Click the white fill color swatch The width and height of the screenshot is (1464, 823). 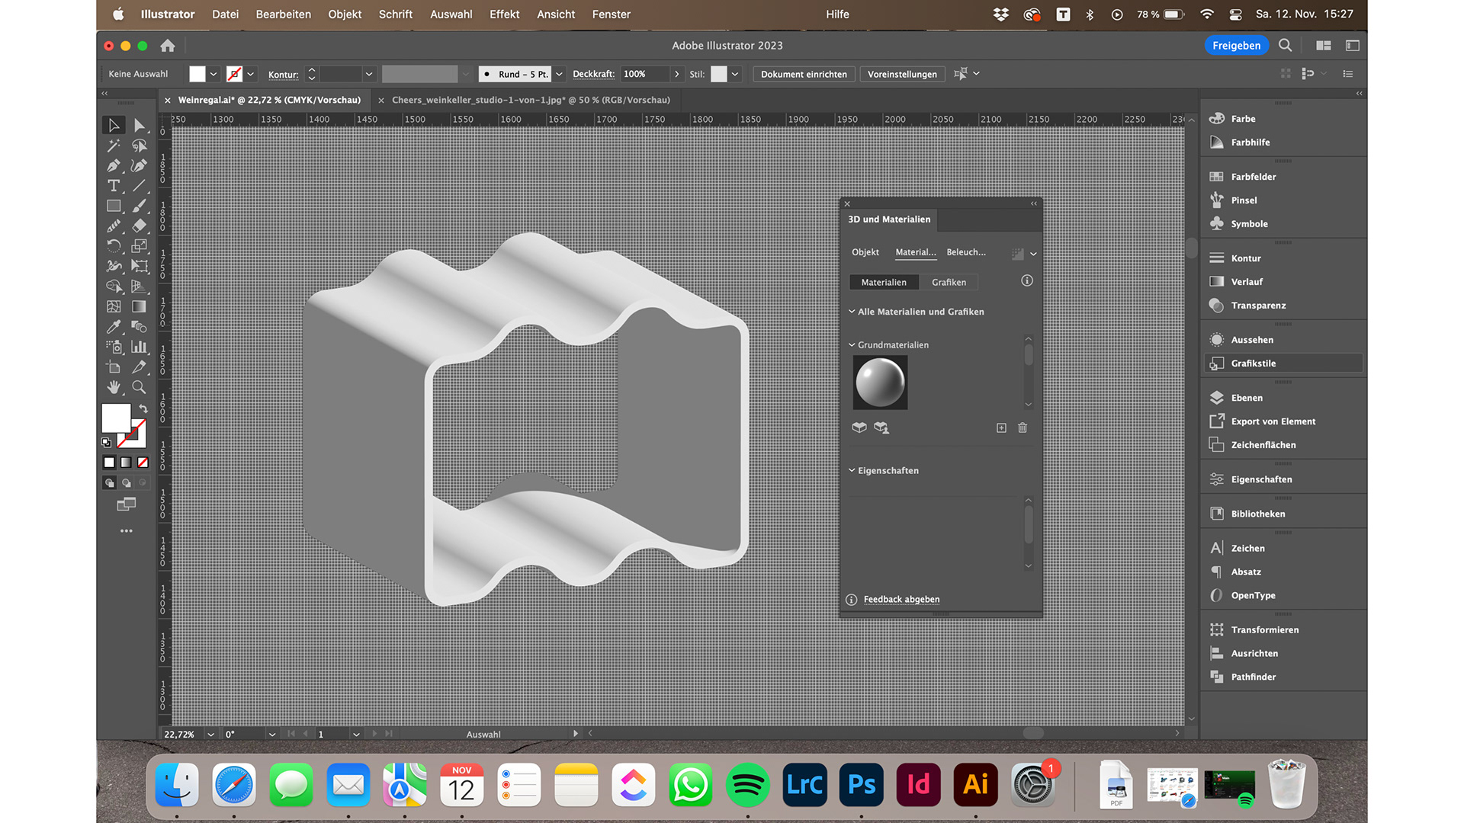click(116, 418)
